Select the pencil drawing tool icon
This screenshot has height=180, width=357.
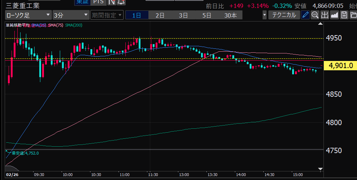(305, 15)
